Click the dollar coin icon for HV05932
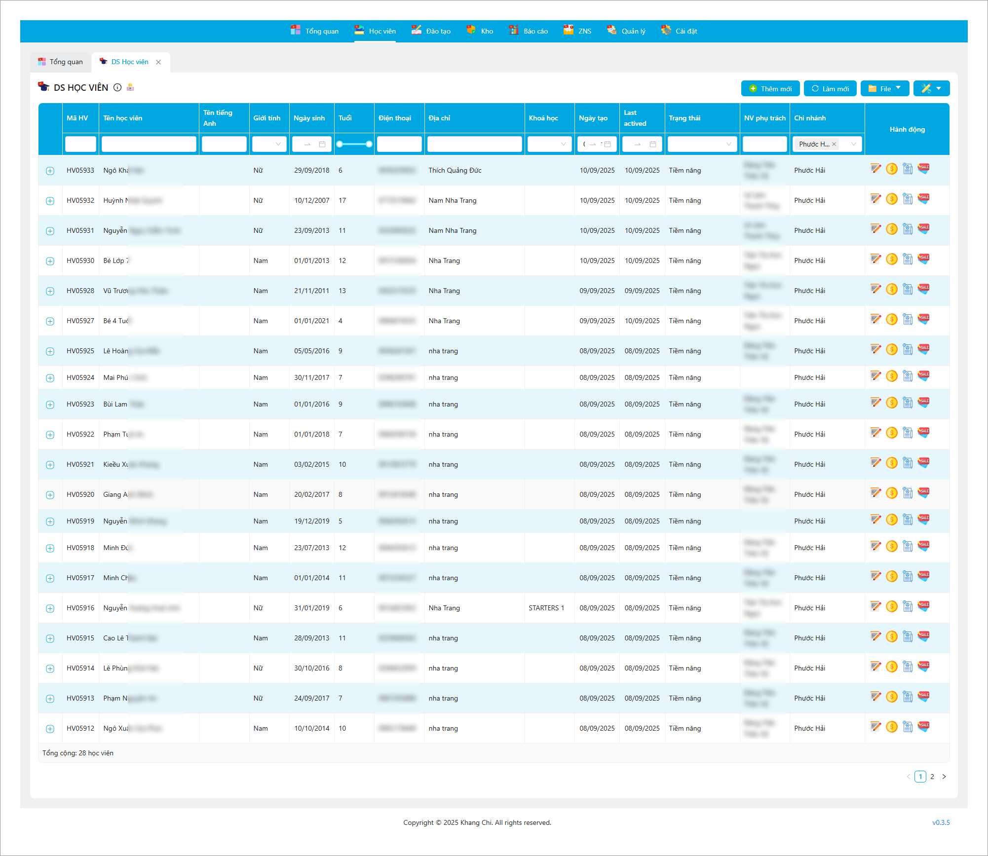988x856 pixels. click(x=891, y=199)
